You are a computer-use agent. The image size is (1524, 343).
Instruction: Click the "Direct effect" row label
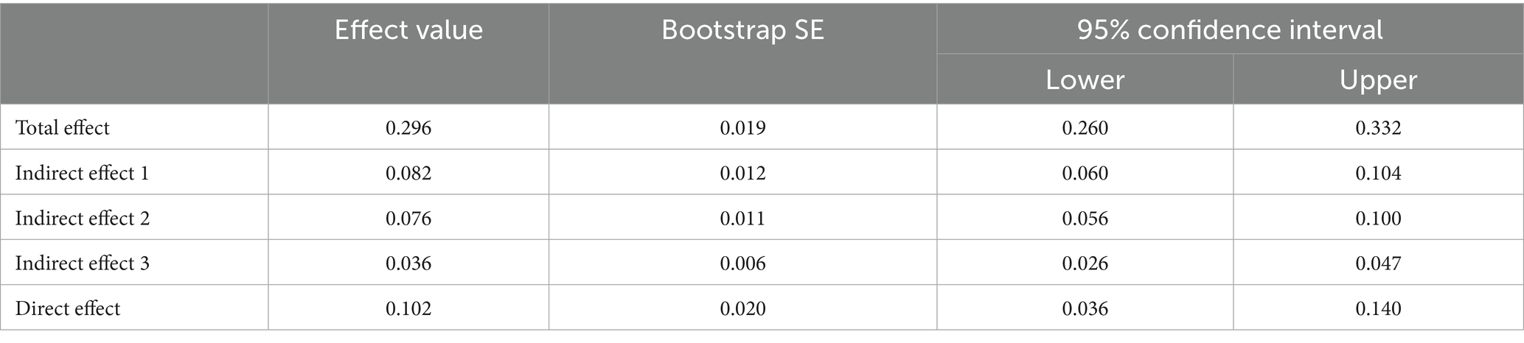[68, 308]
